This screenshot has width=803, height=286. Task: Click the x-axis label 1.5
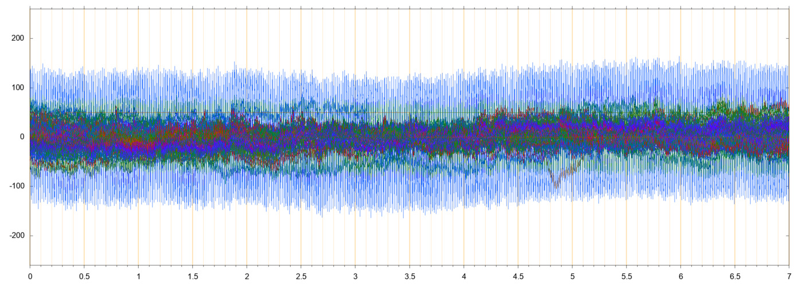tap(192, 276)
